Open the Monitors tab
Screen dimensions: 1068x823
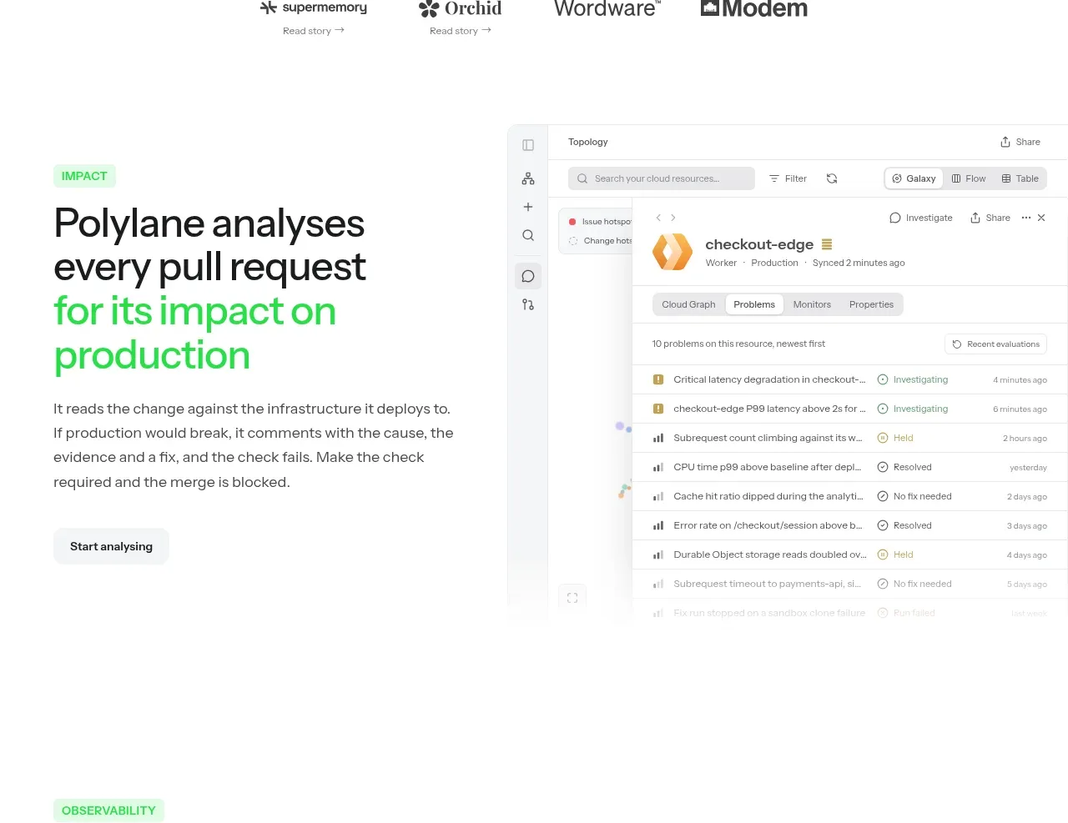coord(812,304)
